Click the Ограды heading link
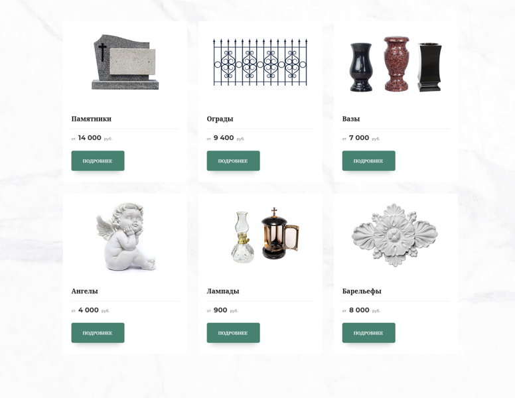 point(220,119)
